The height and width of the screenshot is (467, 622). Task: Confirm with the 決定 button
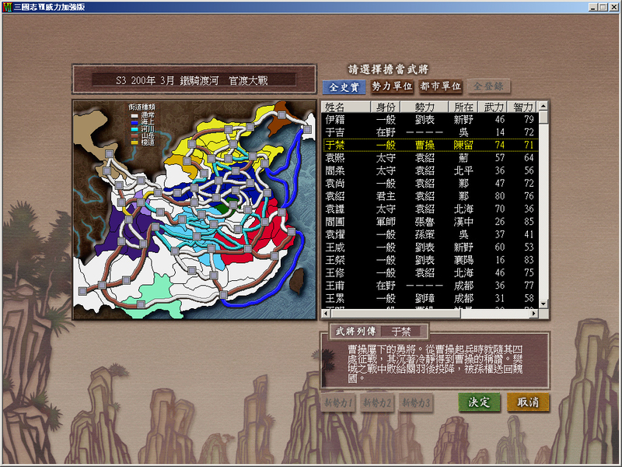pos(479,402)
